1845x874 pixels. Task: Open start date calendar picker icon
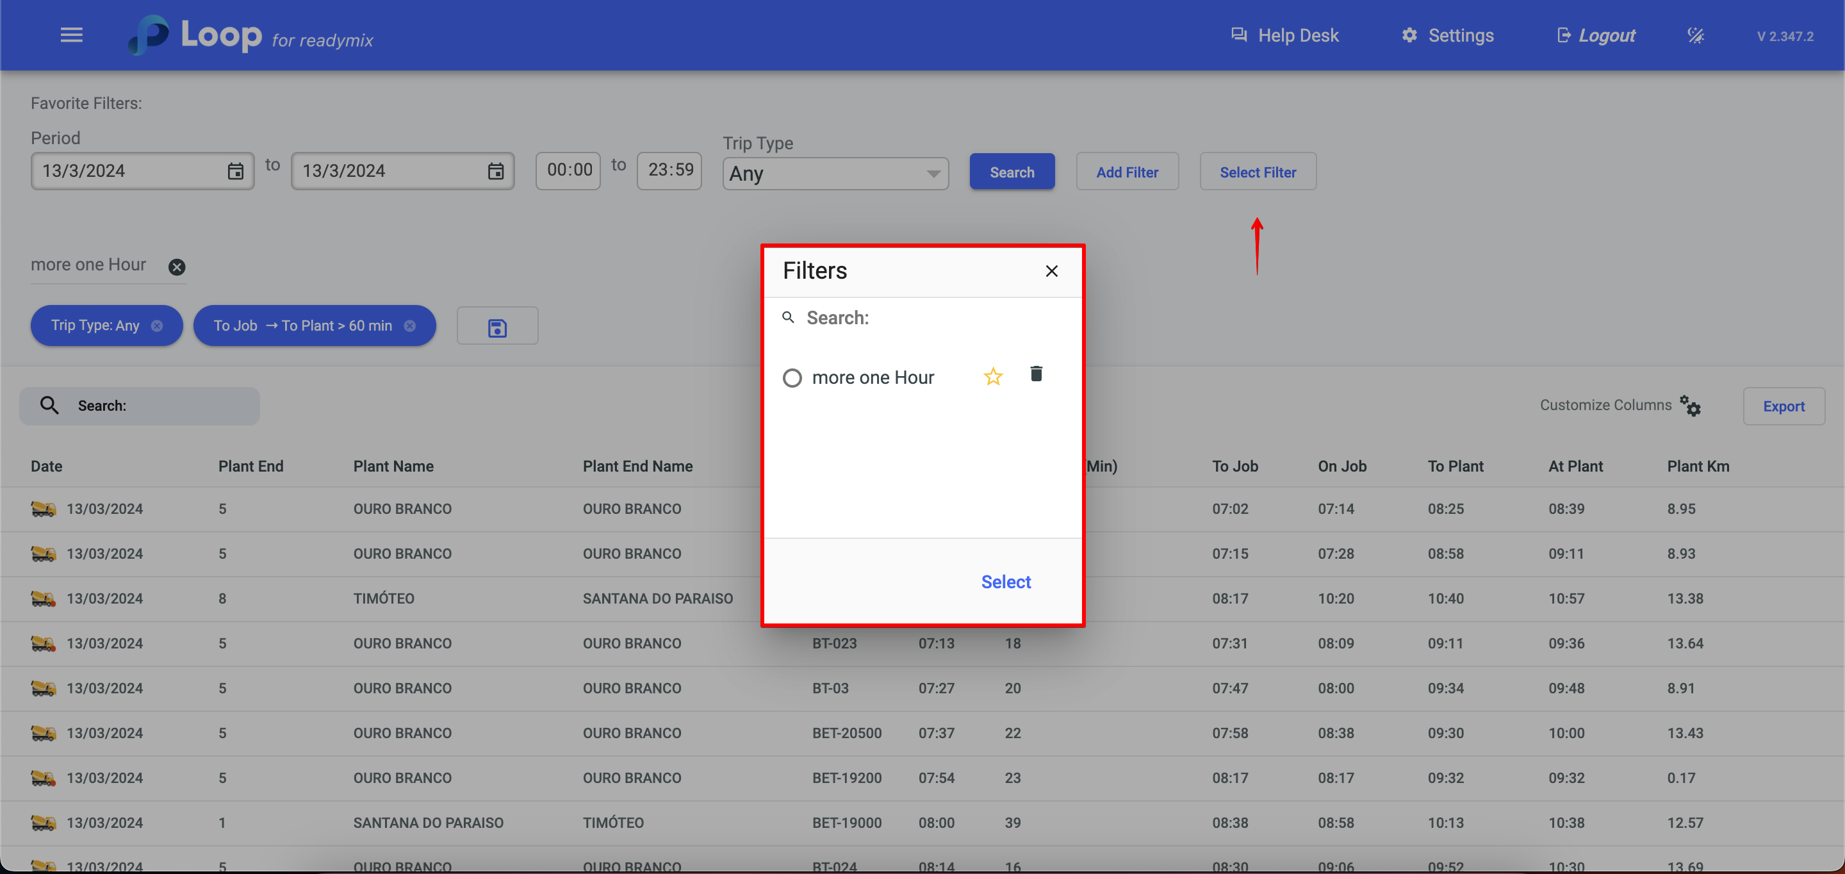click(x=235, y=171)
